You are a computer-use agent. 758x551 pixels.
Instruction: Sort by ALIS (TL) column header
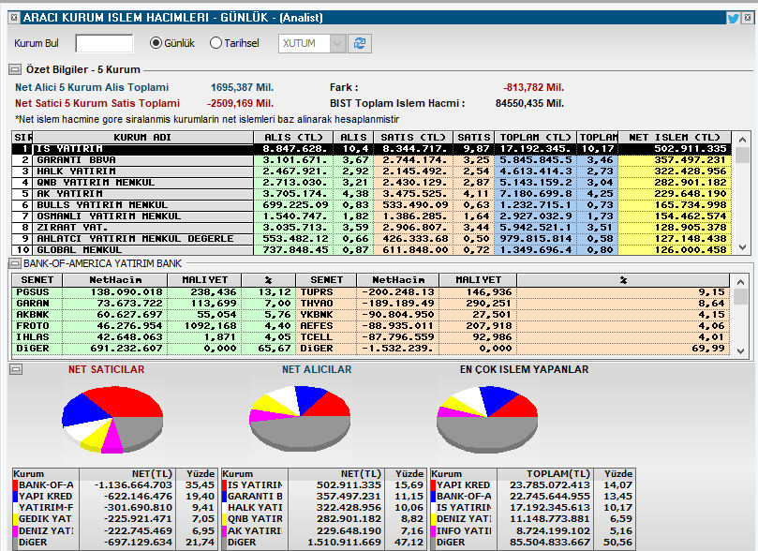[293, 137]
